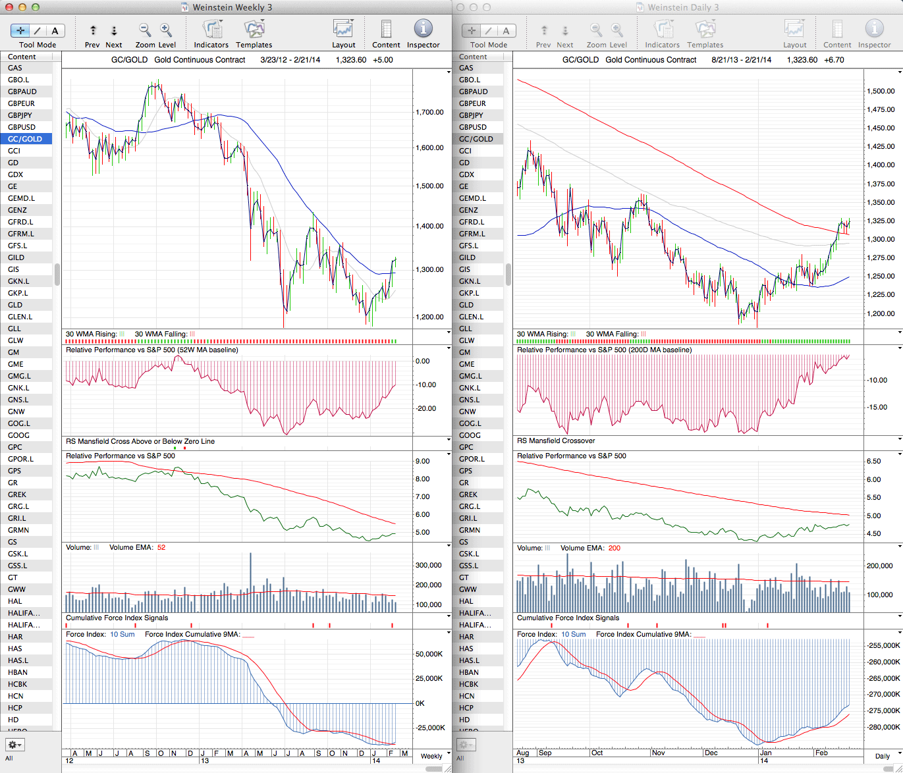Open the Layout menu in Weekly window
Image resolution: width=903 pixels, height=773 pixels.
(343, 30)
